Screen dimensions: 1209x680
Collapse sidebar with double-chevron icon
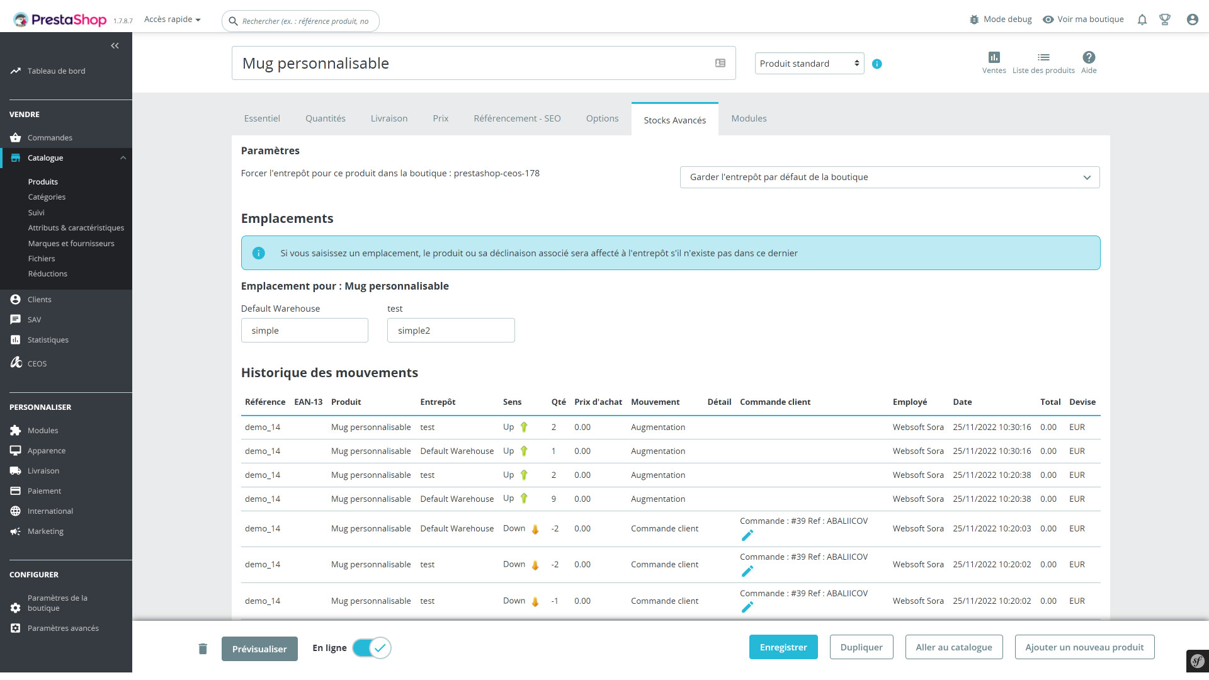(x=115, y=45)
